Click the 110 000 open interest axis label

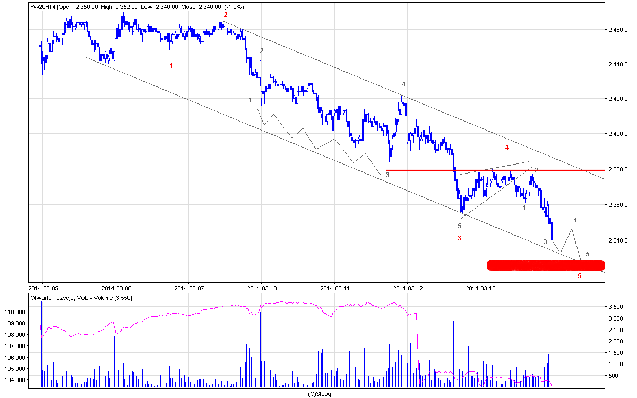click(16, 313)
